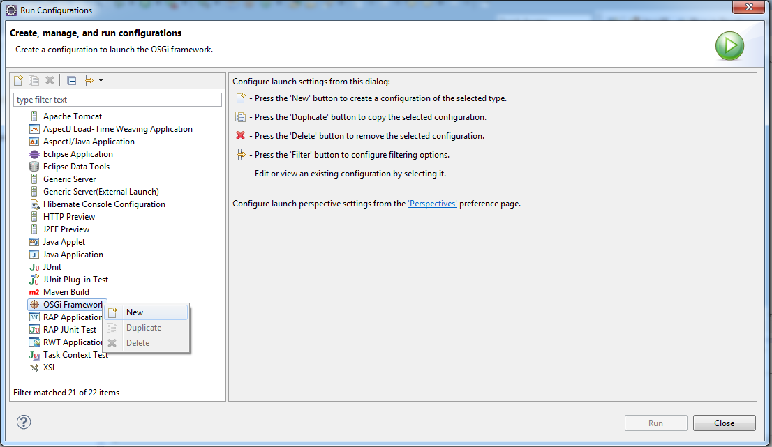772x447 pixels.
Task: Click the Collapse All toolbar icon
Action: [x=71, y=80]
